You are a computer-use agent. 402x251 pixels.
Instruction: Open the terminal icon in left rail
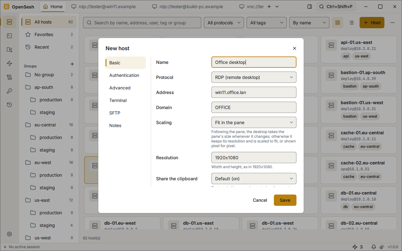point(9,36)
